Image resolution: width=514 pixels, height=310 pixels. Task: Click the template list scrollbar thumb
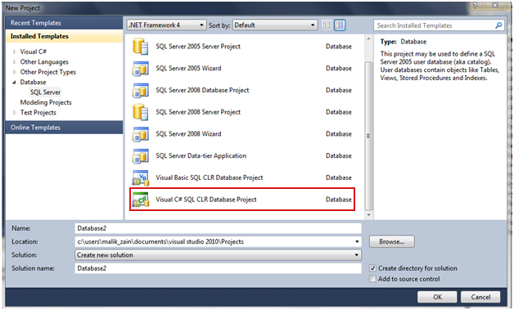(369, 135)
